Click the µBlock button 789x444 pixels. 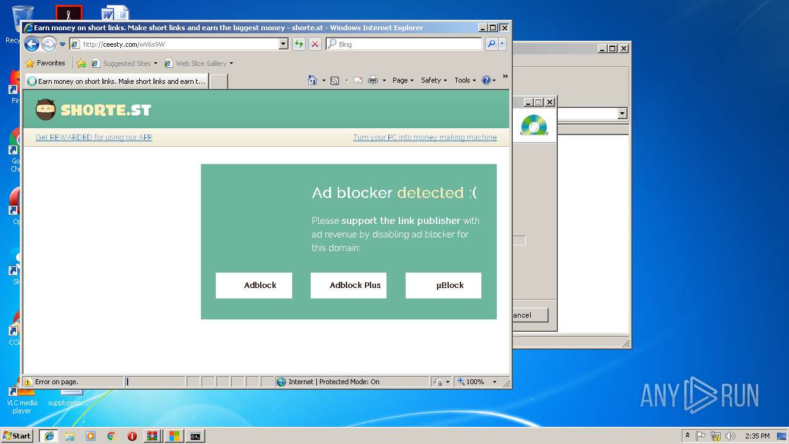tap(443, 285)
